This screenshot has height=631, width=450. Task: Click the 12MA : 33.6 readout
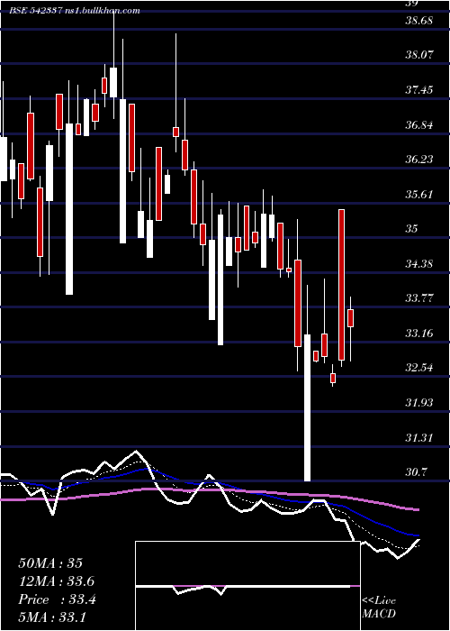tap(56, 581)
